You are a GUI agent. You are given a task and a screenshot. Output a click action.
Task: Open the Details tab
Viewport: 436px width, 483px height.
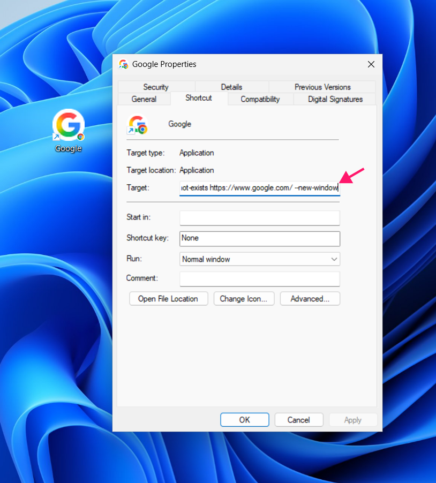[x=232, y=87]
